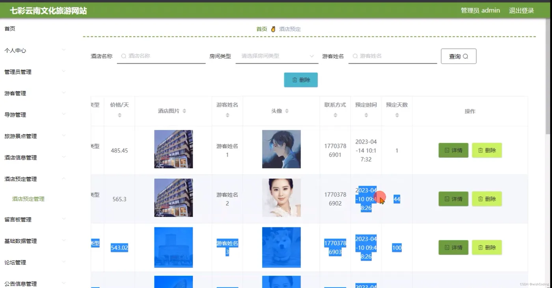Expand the 游客管理 sidebar menu
Image resolution: width=552 pixels, height=288 pixels.
click(x=35, y=93)
